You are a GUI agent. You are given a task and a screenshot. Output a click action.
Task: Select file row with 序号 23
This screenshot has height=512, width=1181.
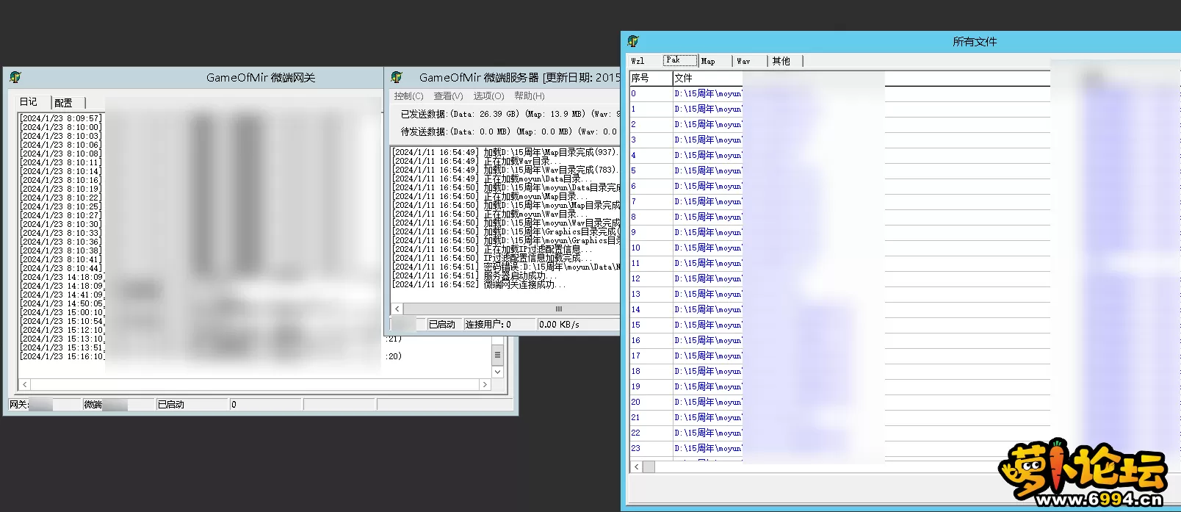coord(840,449)
